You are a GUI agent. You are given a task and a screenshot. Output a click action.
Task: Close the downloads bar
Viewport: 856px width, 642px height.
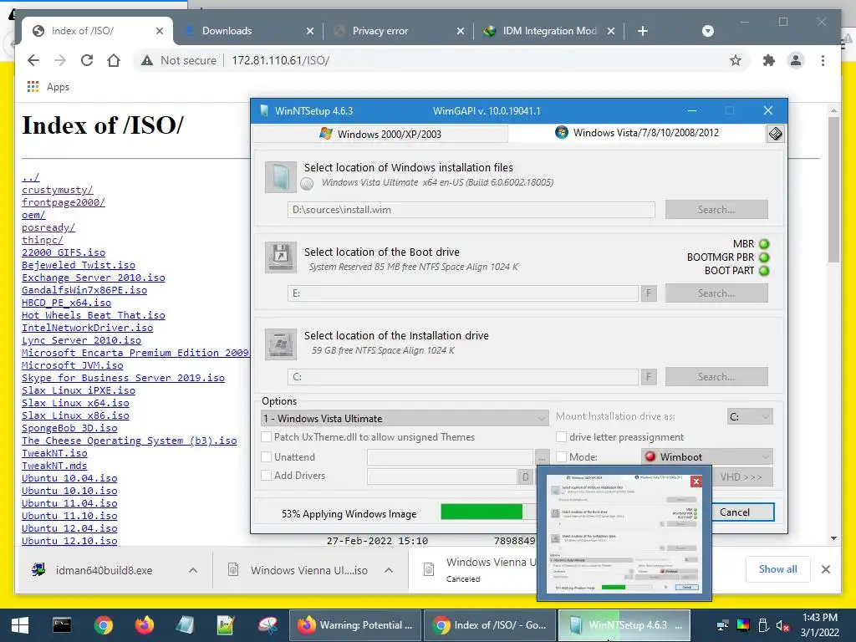825,569
